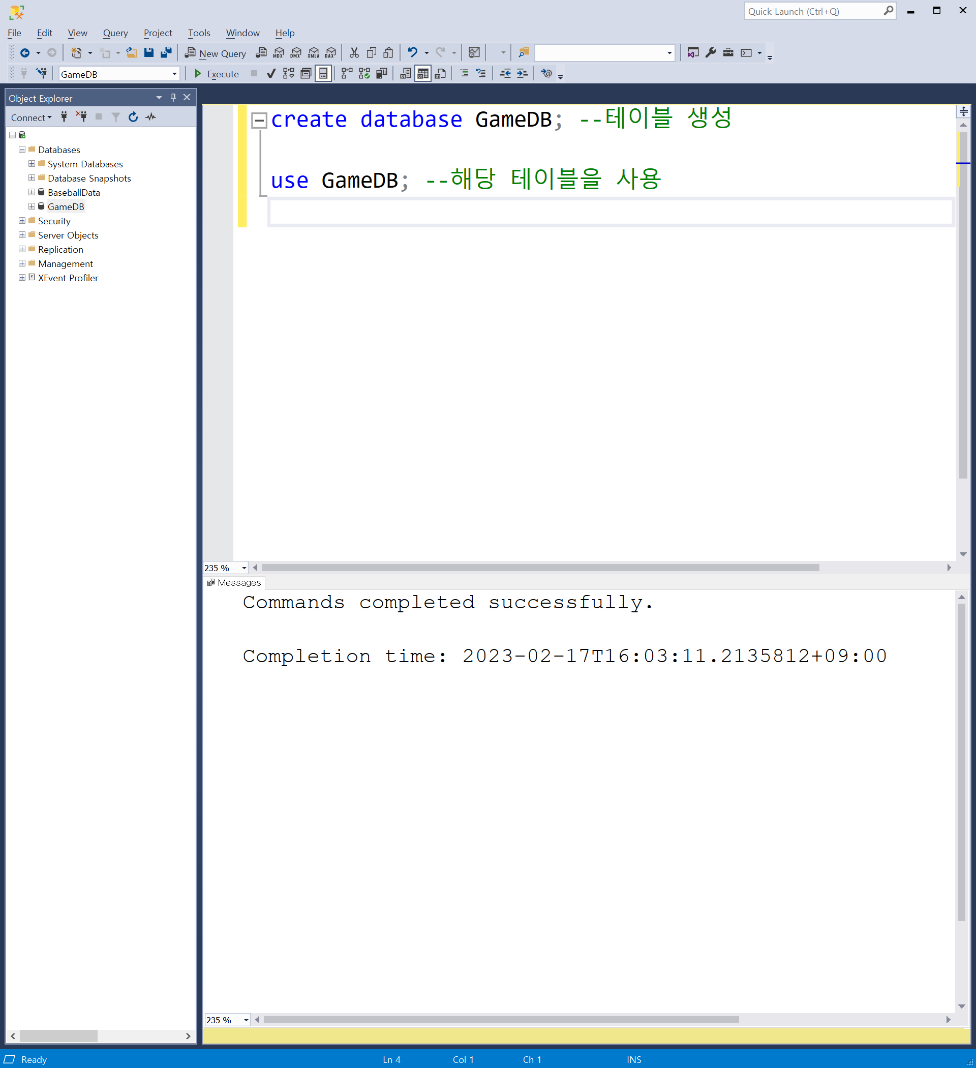Collapse the create database code block
Image resolution: width=976 pixels, height=1068 pixels.
point(259,121)
